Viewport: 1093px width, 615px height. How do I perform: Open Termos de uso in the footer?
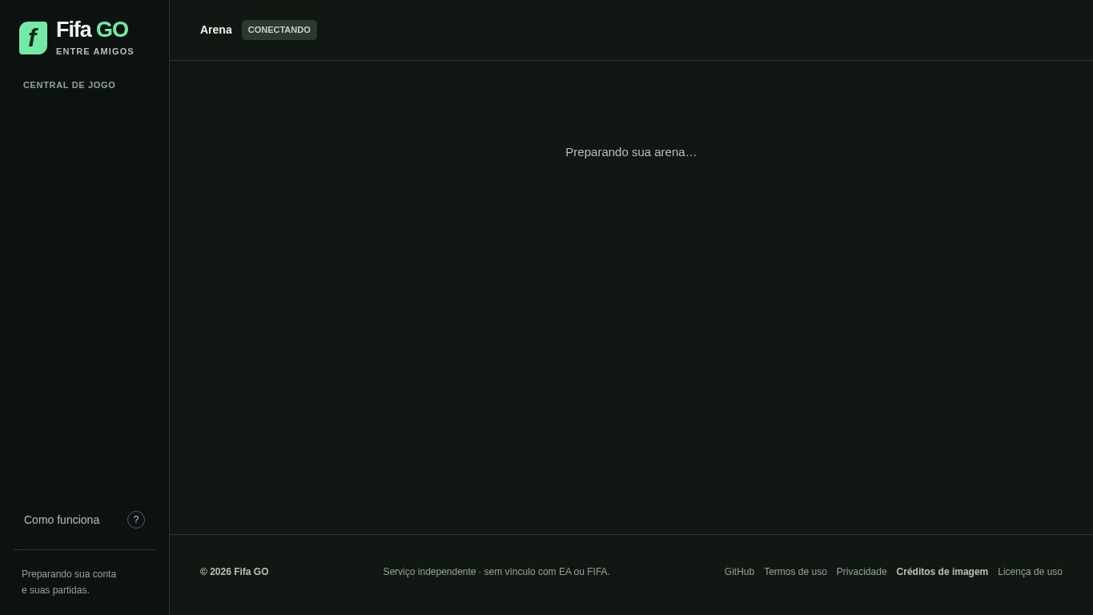tap(795, 572)
